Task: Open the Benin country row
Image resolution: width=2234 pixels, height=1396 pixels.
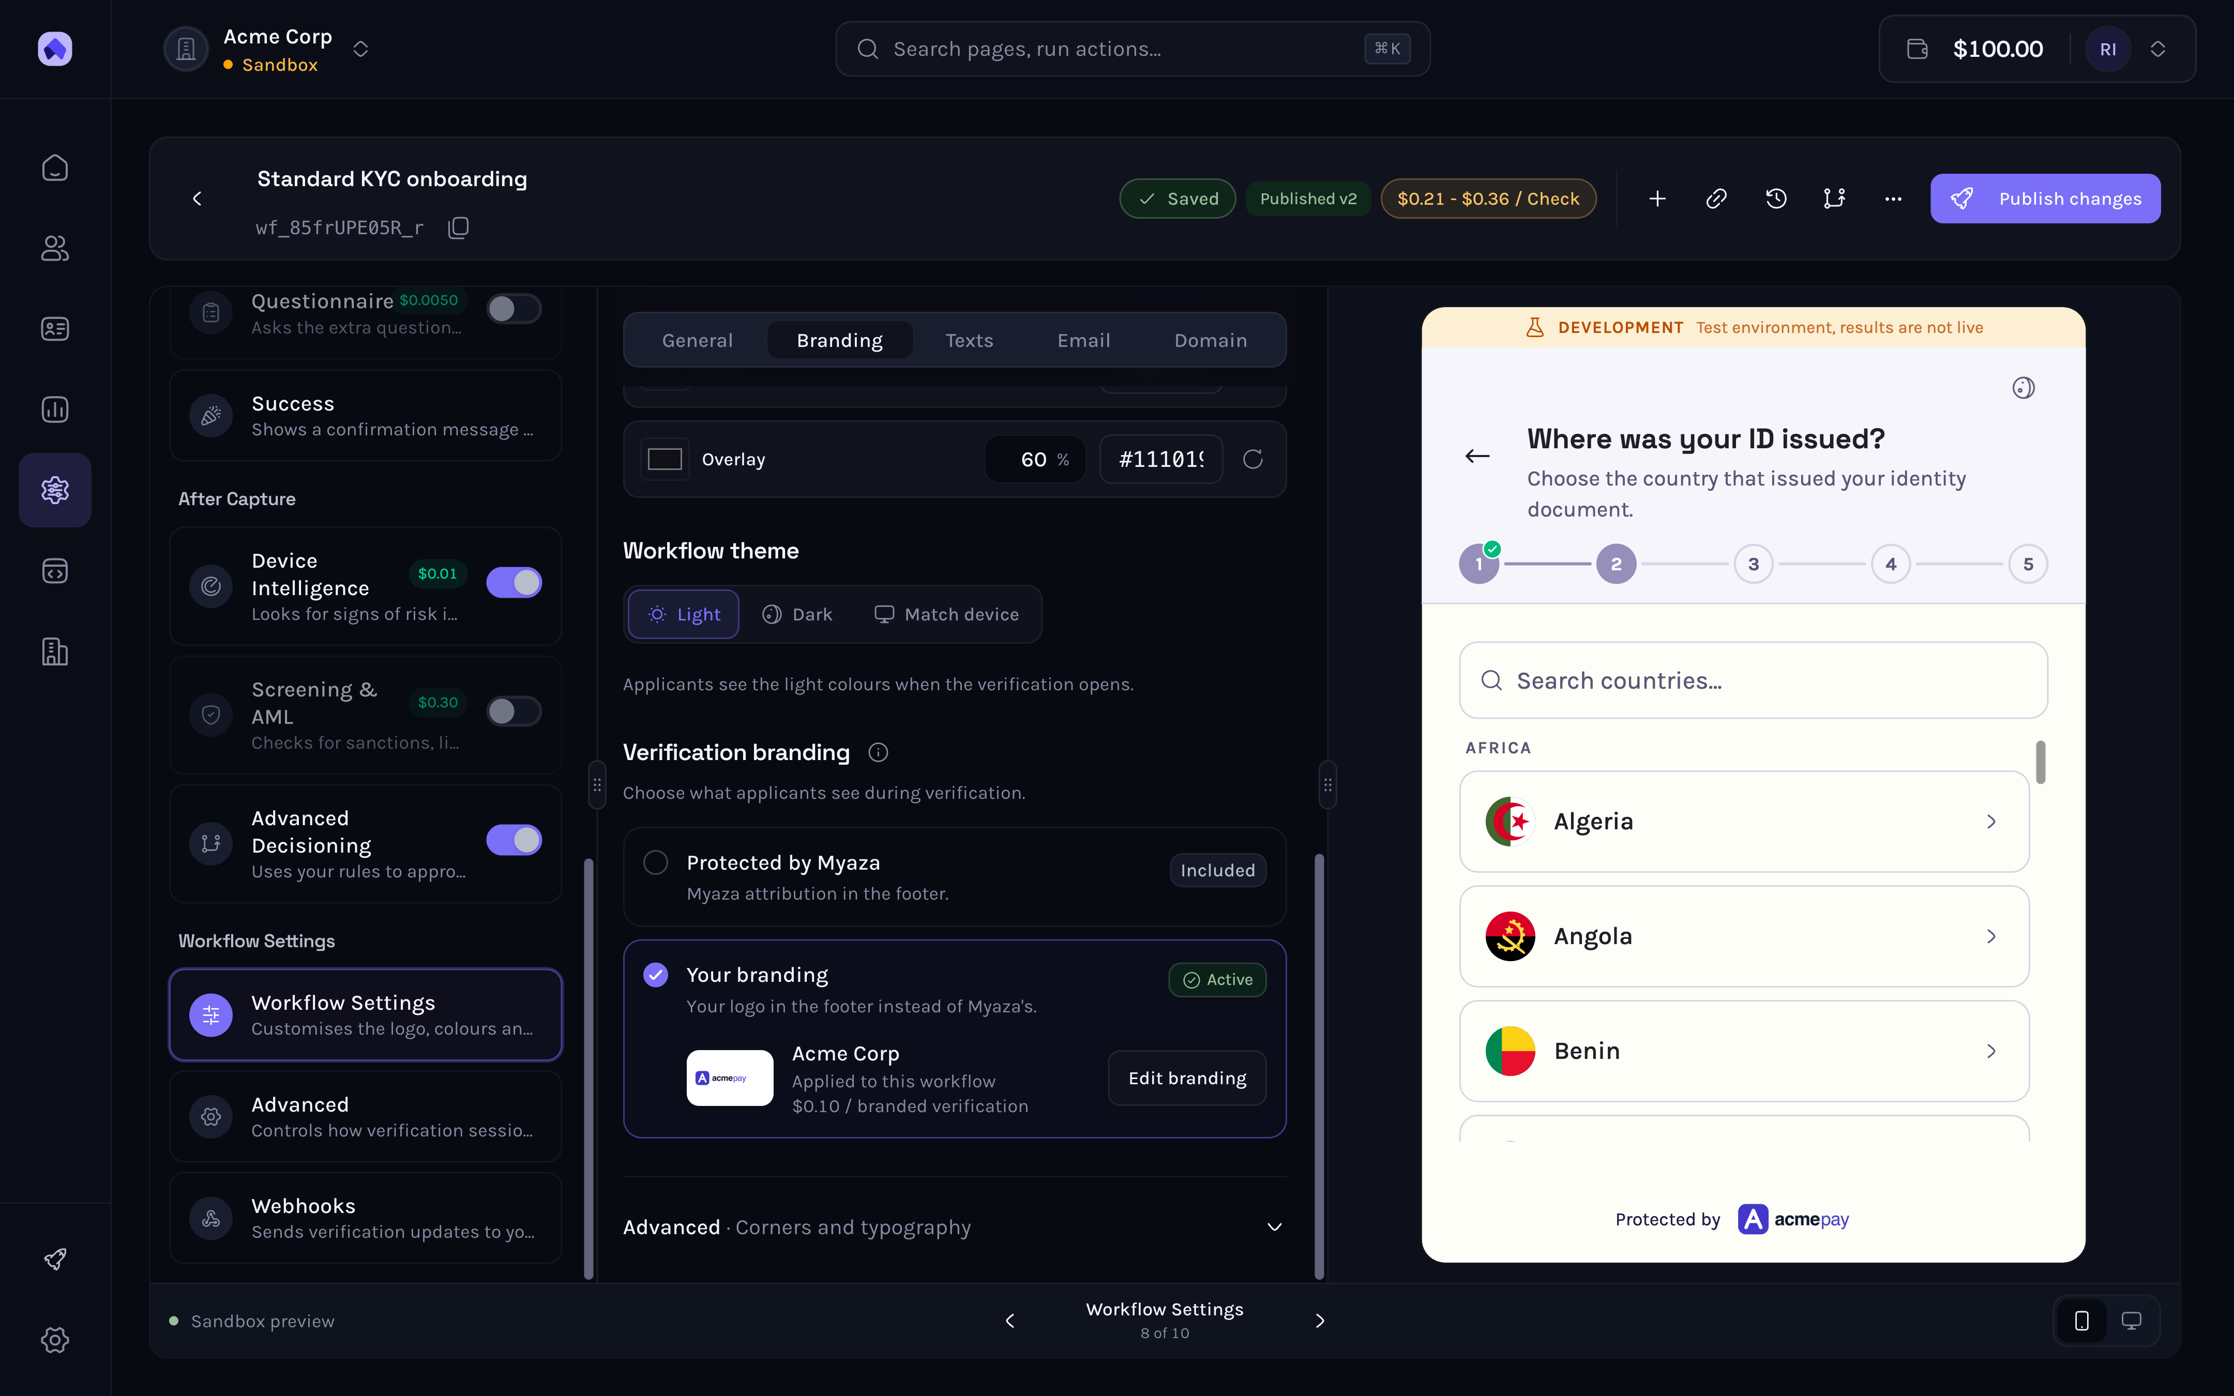Action: pos(1744,1051)
